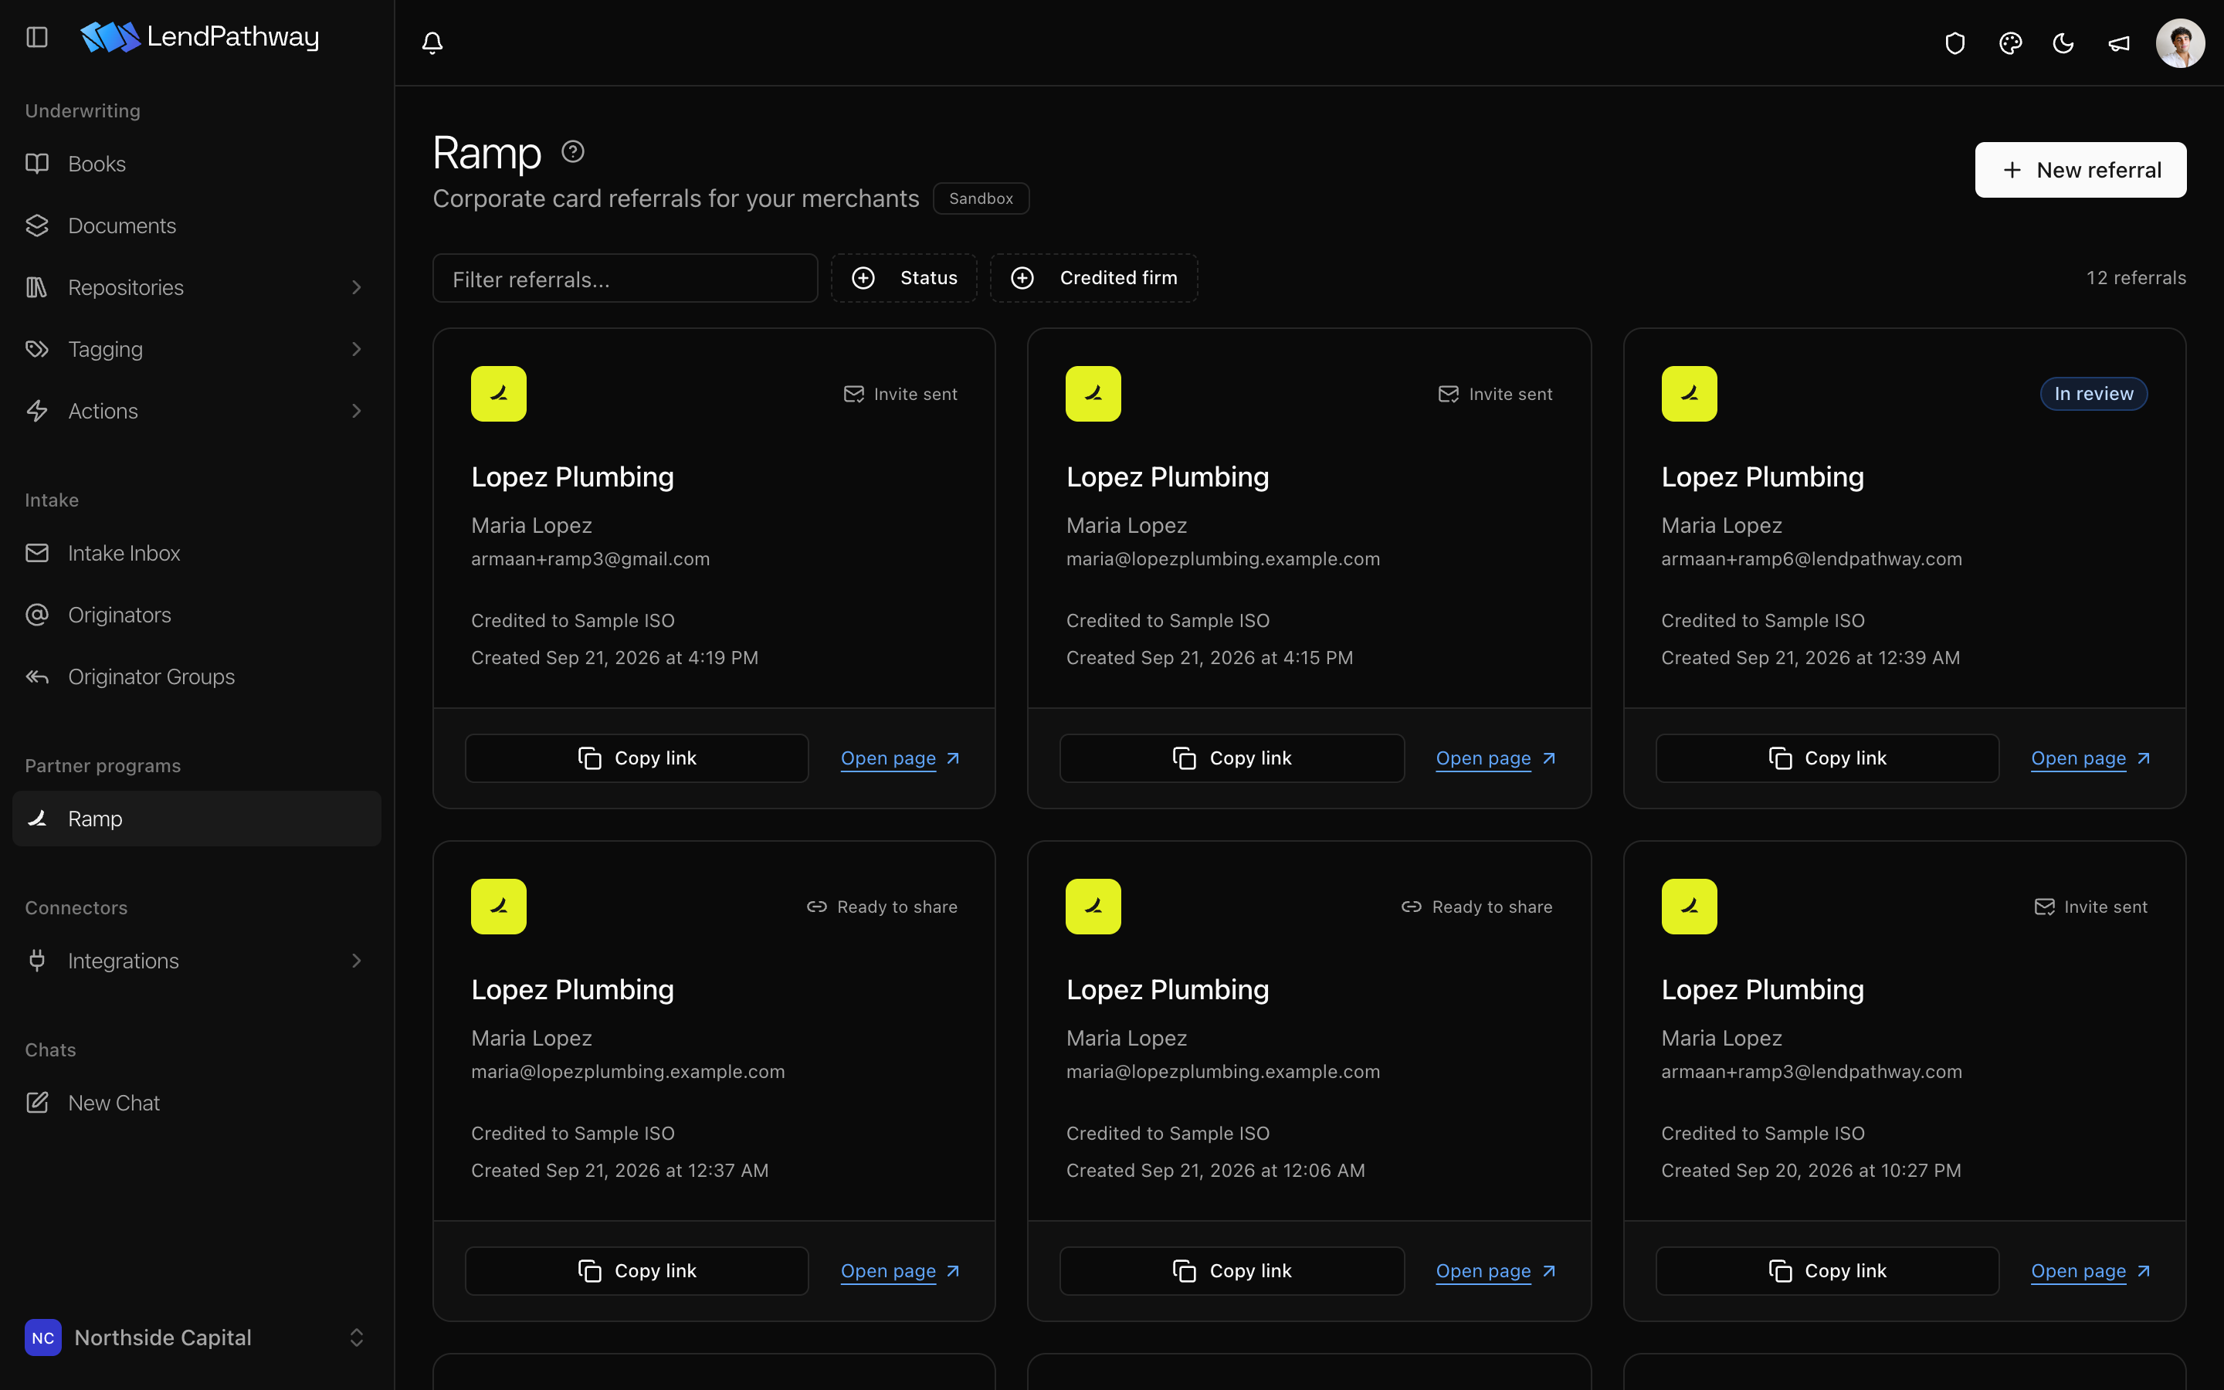The width and height of the screenshot is (2224, 1390).
Task: Select Ramp under Partner programs
Action: 197,819
